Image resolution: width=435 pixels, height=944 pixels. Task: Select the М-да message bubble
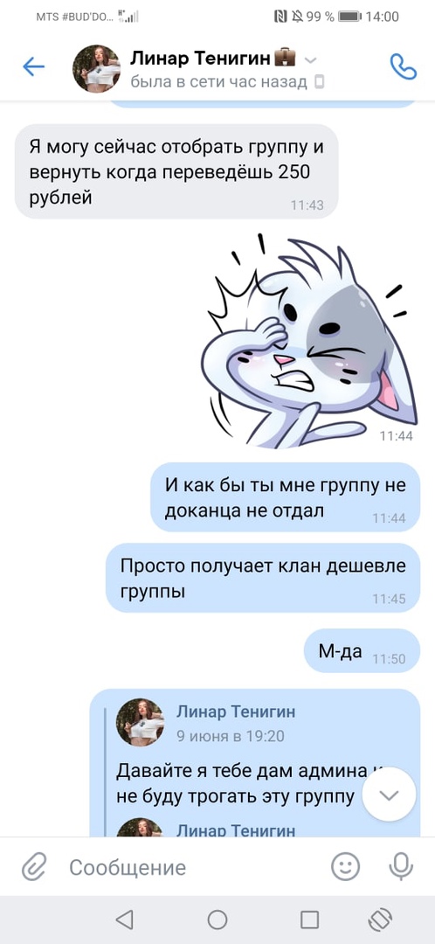tap(362, 651)
